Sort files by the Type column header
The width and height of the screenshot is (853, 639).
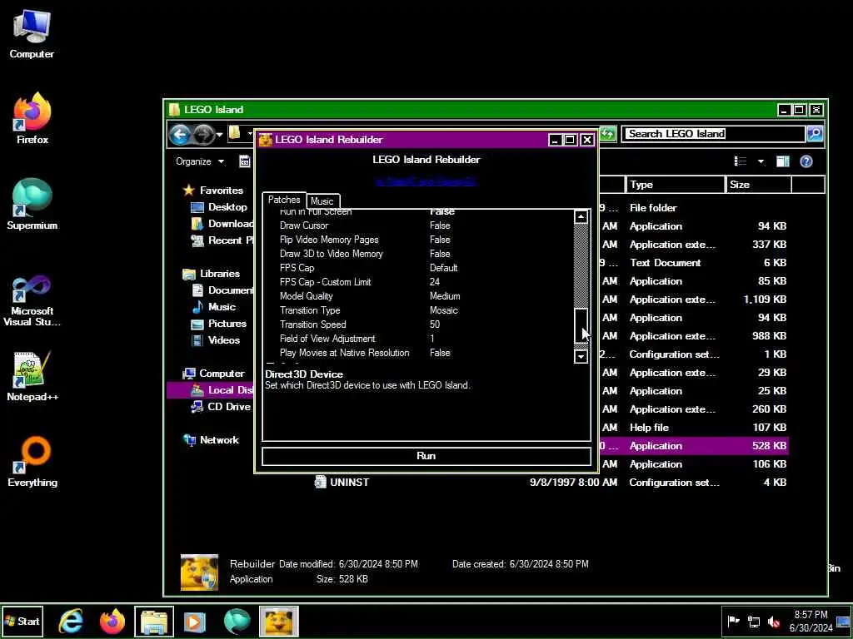(x=675, y=185)
